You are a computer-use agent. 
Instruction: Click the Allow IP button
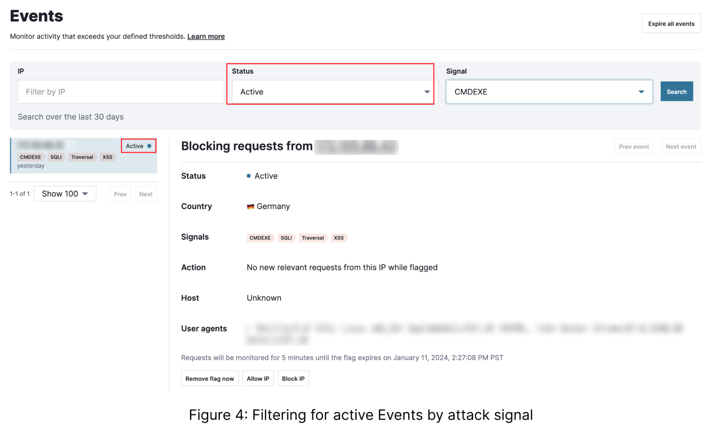pos(258,378)
